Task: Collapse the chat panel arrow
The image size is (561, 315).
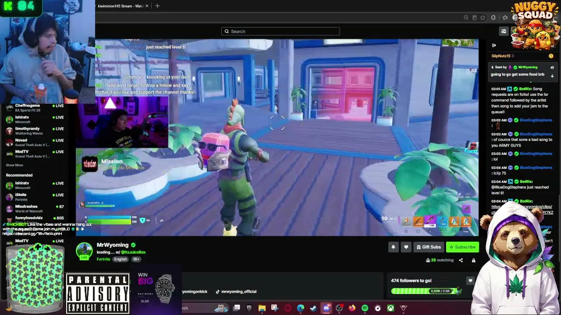Action: coord(494,45)
